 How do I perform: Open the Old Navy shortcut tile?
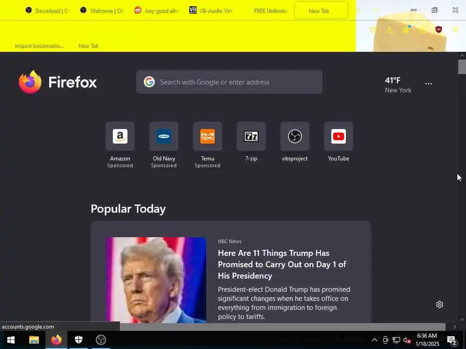[x=164, y=136]
